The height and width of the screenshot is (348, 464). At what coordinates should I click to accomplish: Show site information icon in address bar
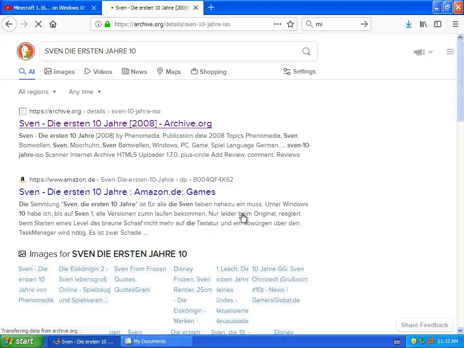coord(98,24)
